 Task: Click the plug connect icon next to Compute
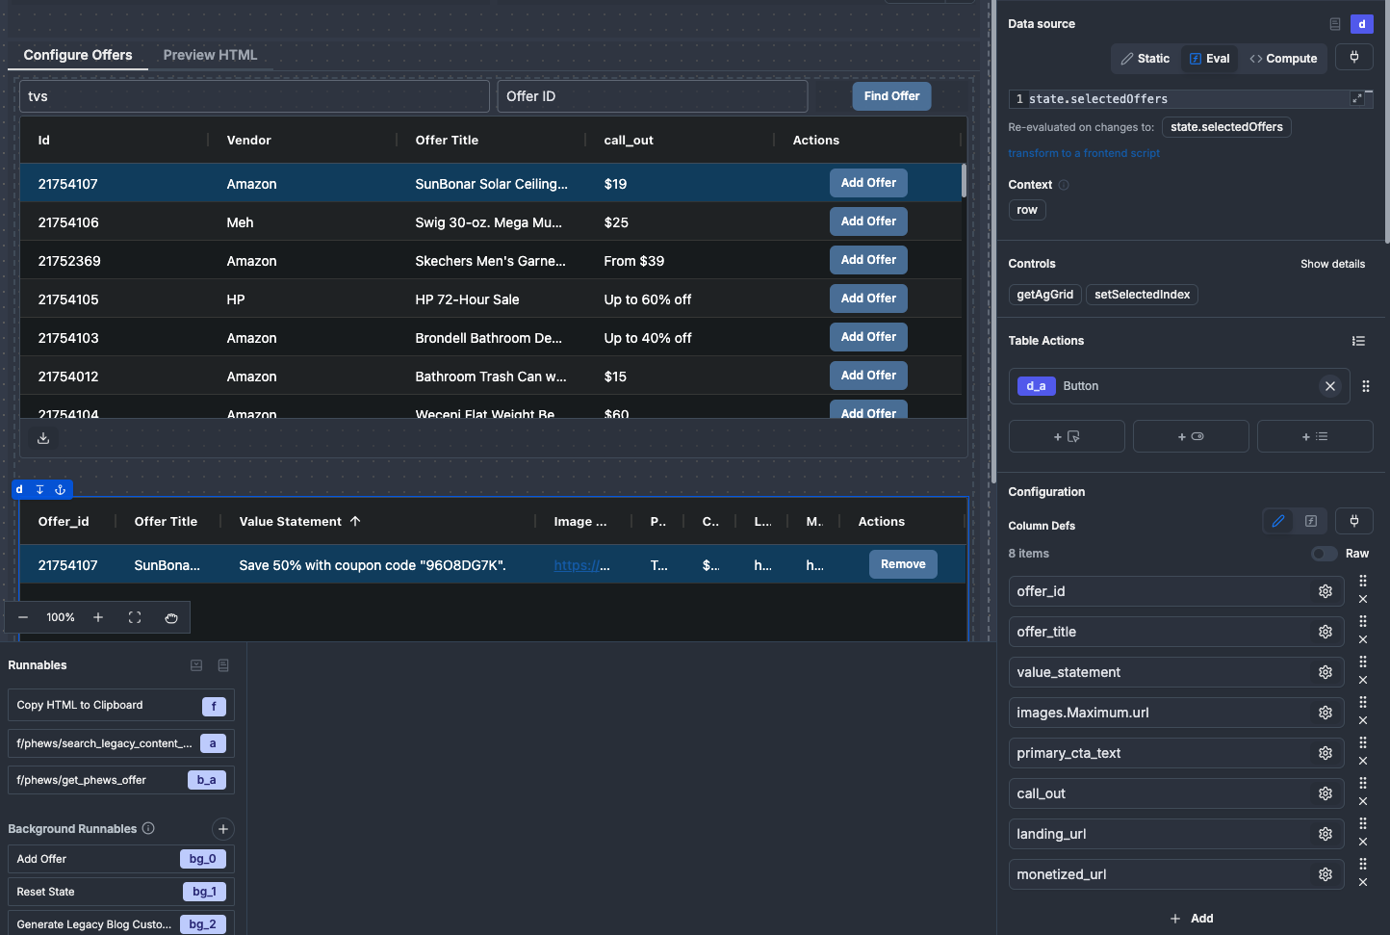click(1354, 58)
